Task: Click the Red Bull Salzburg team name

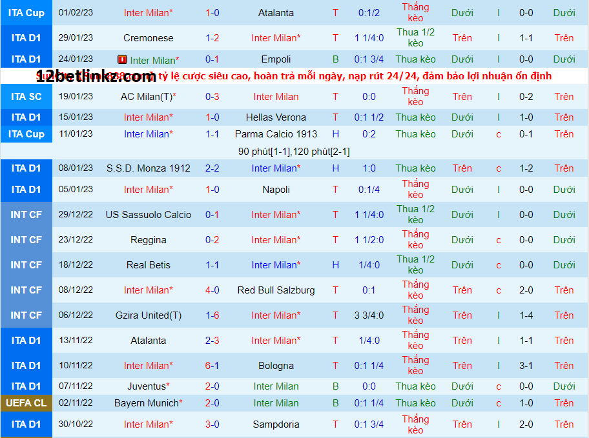Action: pos(276,290)
